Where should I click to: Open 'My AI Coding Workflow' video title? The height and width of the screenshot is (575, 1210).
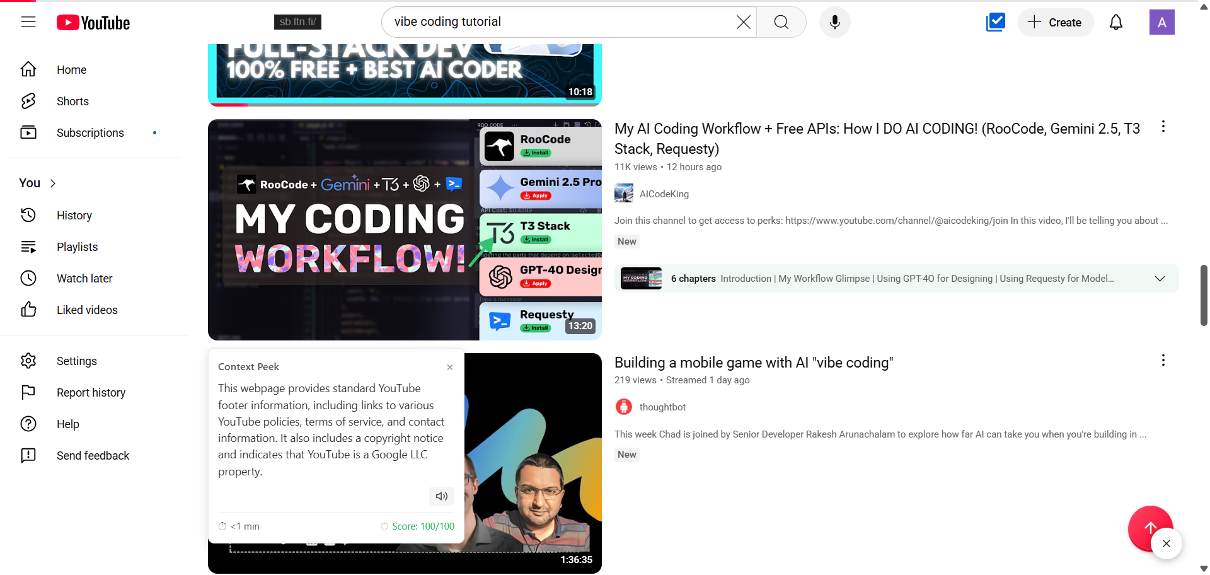(x=877, y=139)
